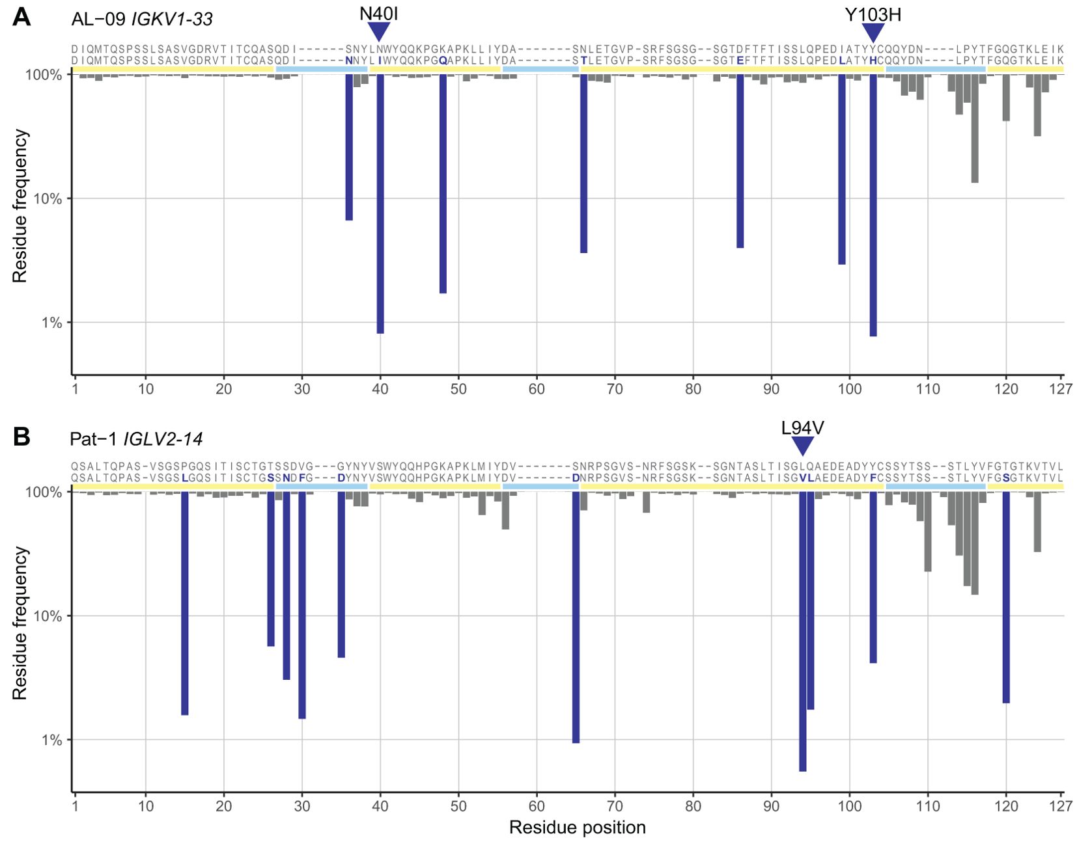
Task: Click the N40I triangle marker in panel A
Action: (x=378, y=31)
